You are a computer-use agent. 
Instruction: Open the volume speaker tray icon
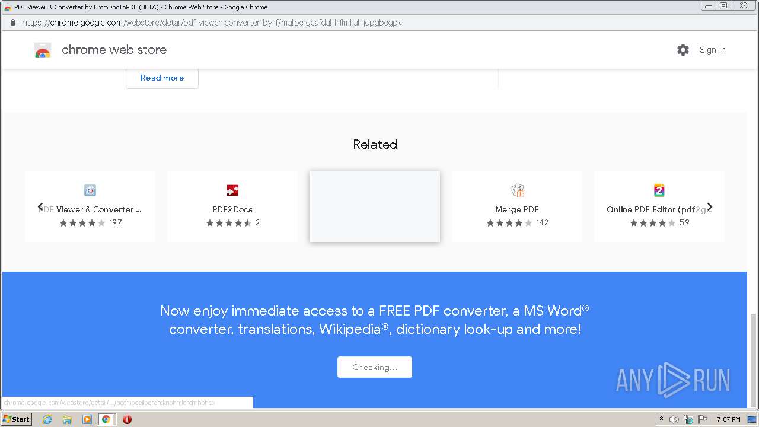[674, 419]
